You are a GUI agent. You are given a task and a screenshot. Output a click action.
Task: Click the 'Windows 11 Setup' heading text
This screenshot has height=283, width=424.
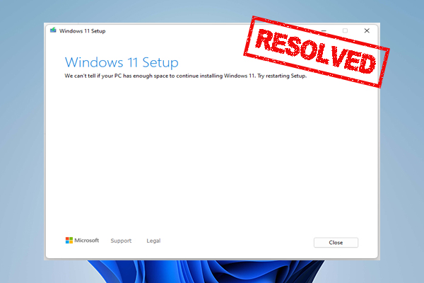point(122,62)
